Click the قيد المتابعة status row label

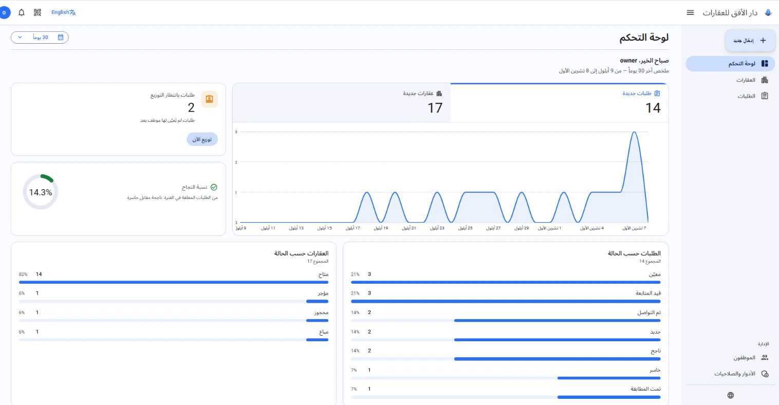(x=648, y=293)
